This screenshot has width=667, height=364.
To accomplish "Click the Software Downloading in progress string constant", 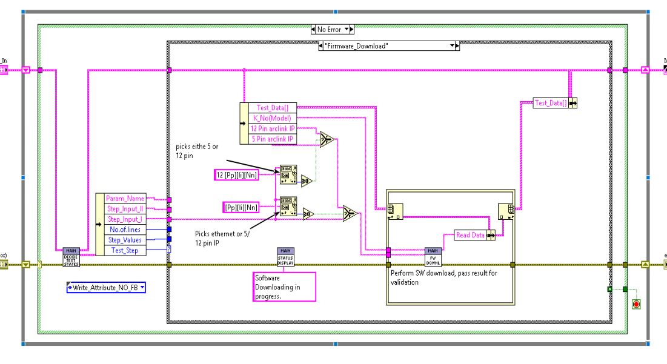I will tap(284, 287).
